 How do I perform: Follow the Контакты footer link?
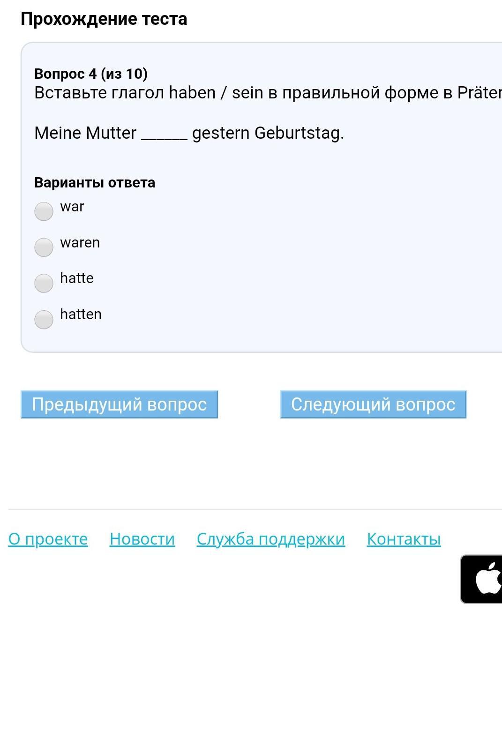click(x=404, y=539)
